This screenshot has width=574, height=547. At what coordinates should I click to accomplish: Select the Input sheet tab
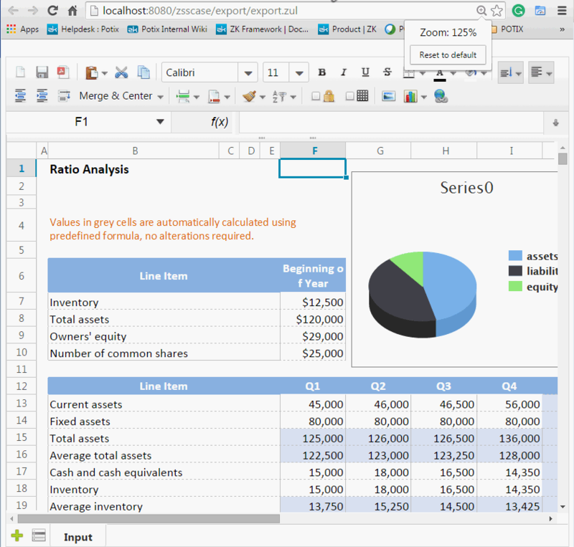(77, 537)
